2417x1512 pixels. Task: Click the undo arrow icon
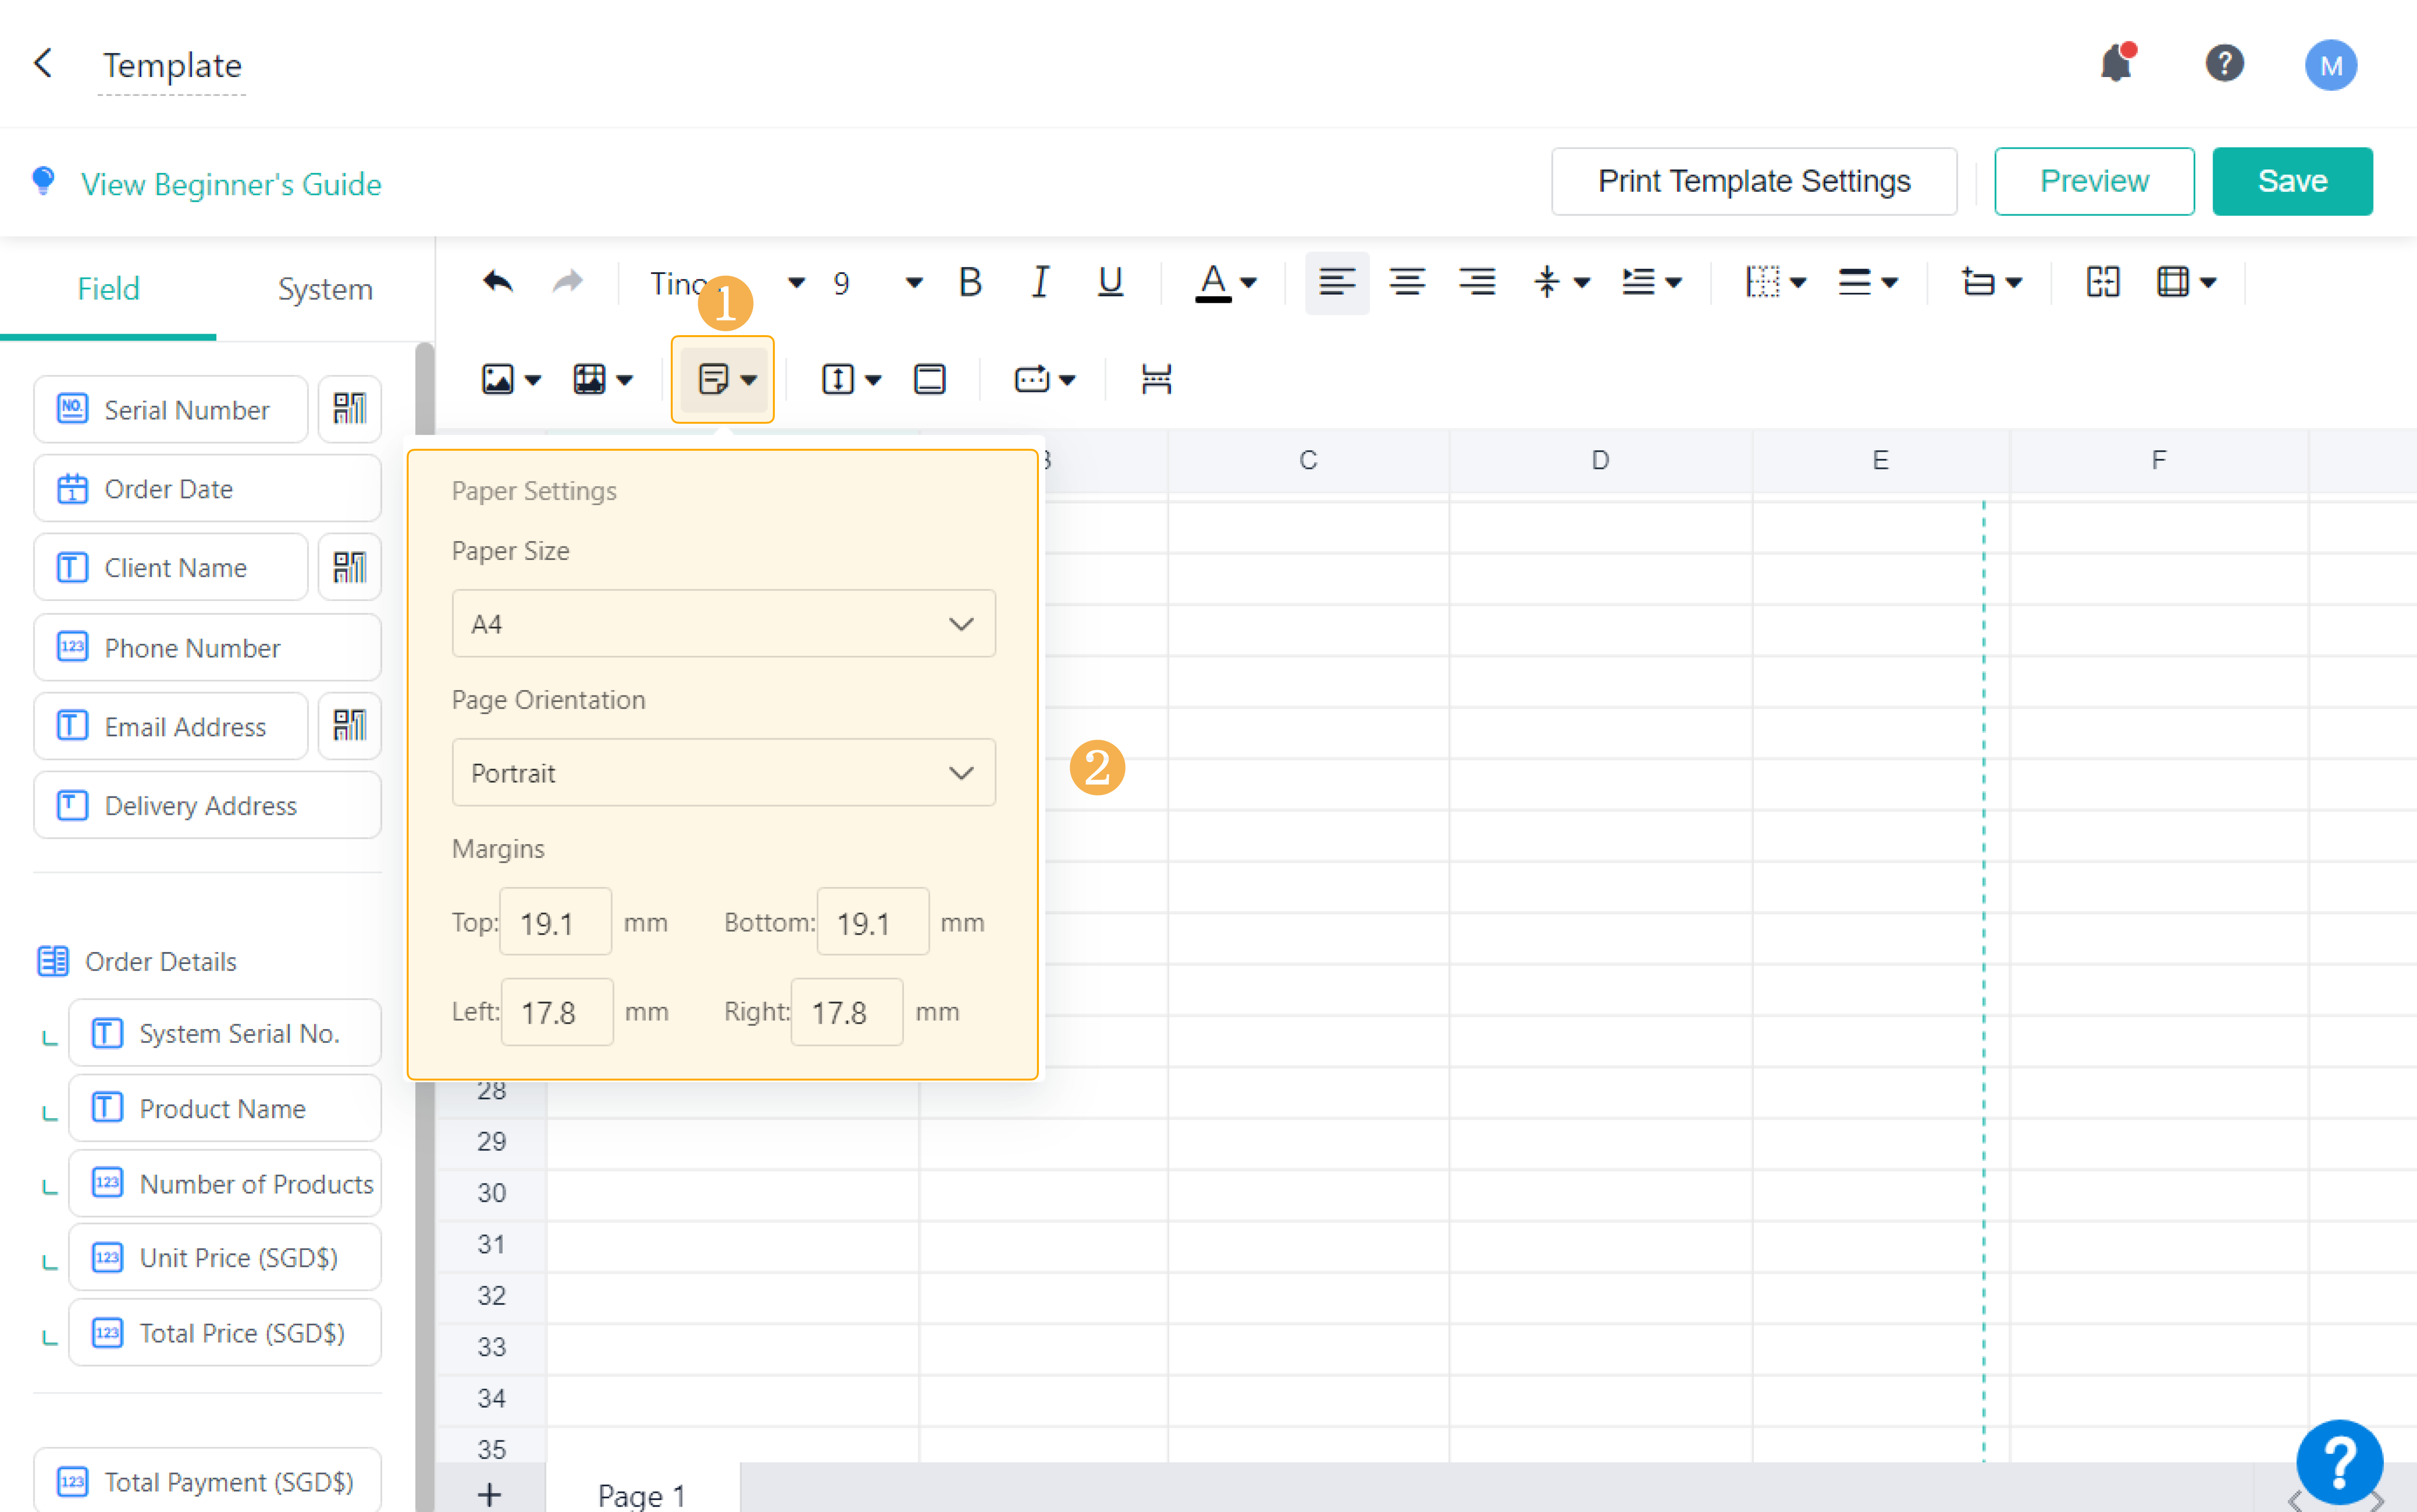[x=497, y=283]
